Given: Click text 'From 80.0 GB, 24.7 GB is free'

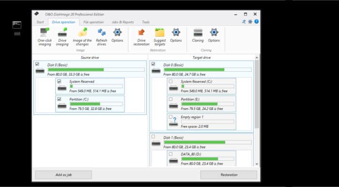Looking at the screenshot, I should pos(185,75).
